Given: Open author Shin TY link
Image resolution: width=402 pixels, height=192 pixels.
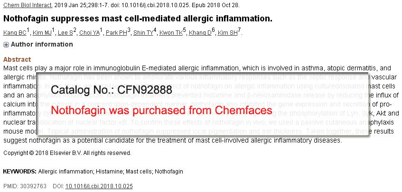Looking at the screenshot, I should pyautogui.click(x=143, y=33).
